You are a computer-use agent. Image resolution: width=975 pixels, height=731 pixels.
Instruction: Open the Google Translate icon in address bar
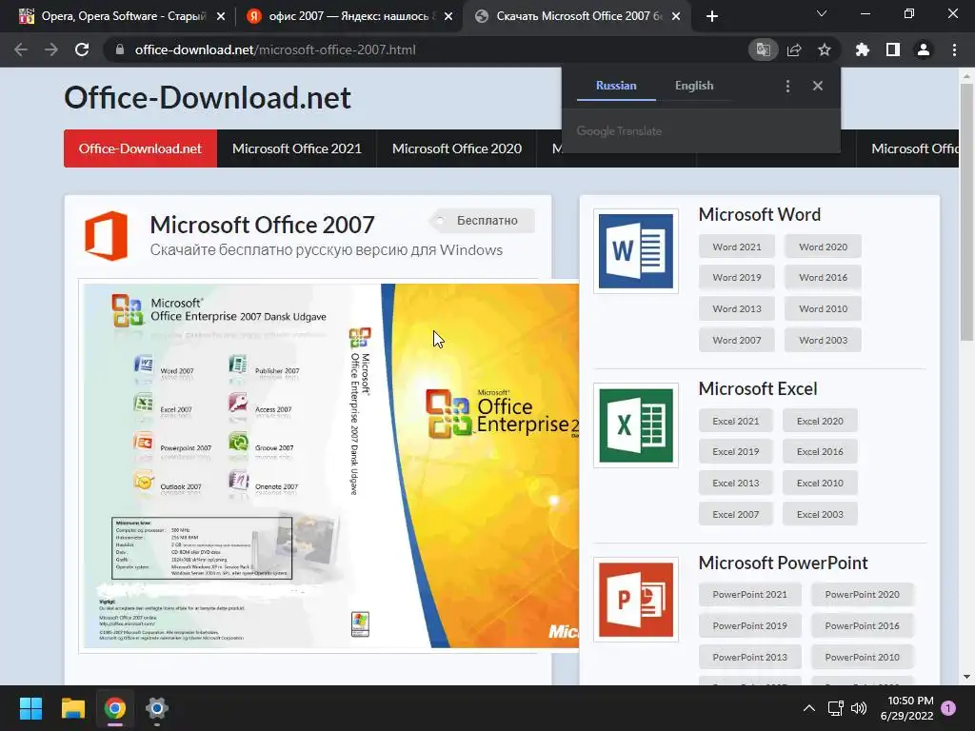click(763, 49)
